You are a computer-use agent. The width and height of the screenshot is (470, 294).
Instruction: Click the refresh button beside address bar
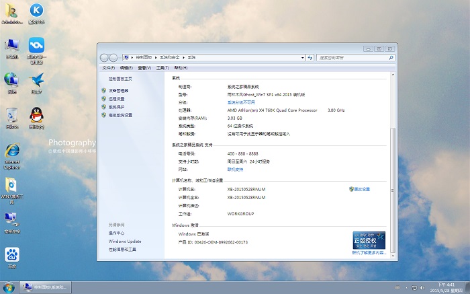pyautogui.click(x=310, y=58)
